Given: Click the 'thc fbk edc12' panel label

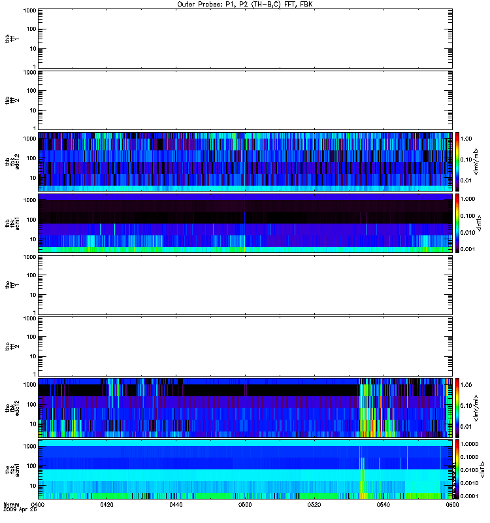Looking at the screenshot, I should click(x=12, y=408).
